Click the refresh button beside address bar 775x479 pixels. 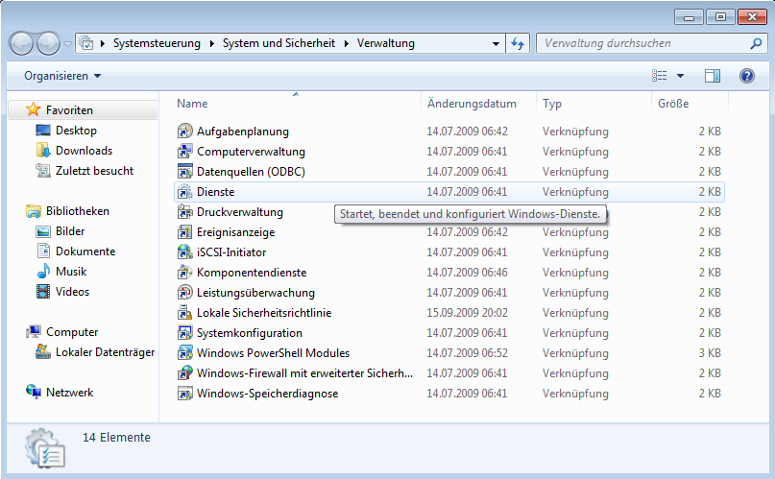coord(518,43)
